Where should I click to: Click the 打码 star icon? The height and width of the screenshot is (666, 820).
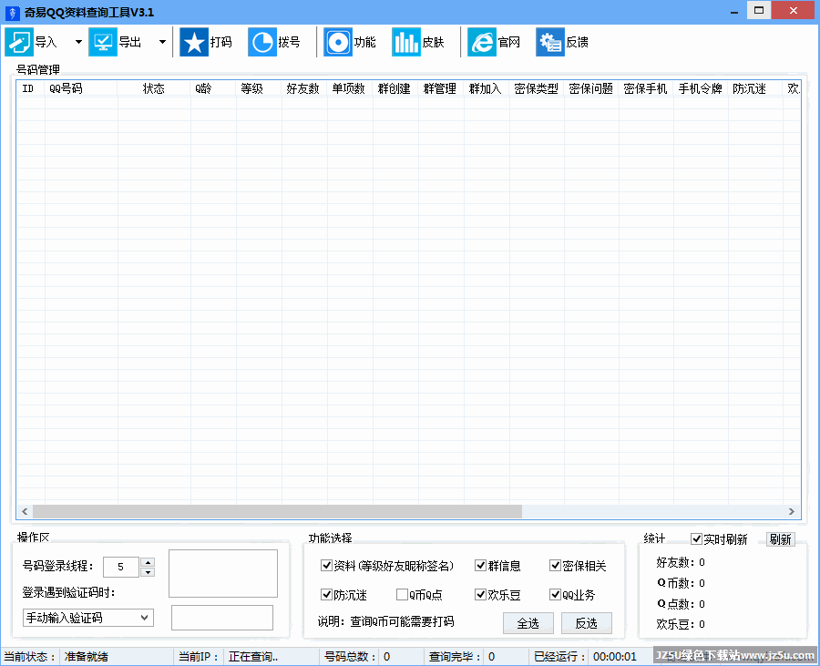194,42
